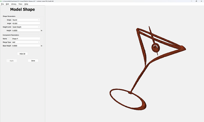204x122 pixels.
Task: Open the File menu
Action: (2, 4)
